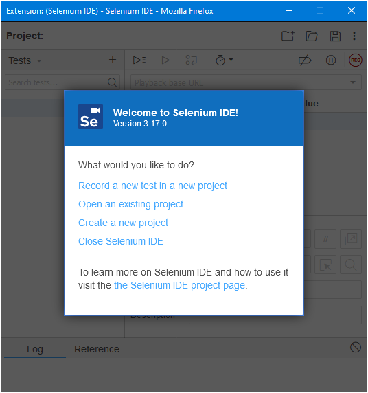Click the step over command icon
The width and height of the screenshot is (368, 393).
192,60
